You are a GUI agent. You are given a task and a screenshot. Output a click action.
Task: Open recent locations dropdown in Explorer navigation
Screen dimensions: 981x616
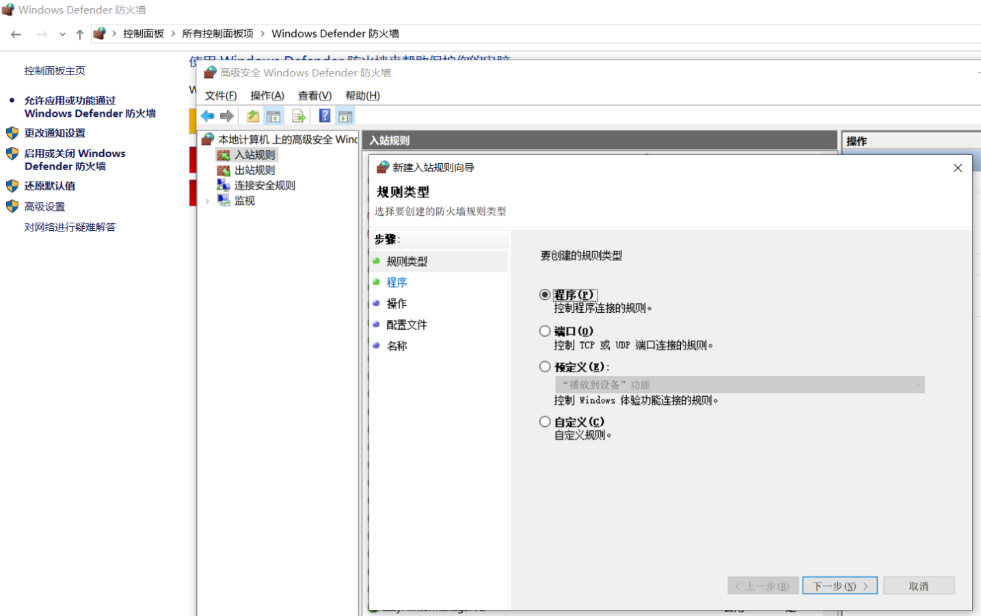click(x=62, y=34)
